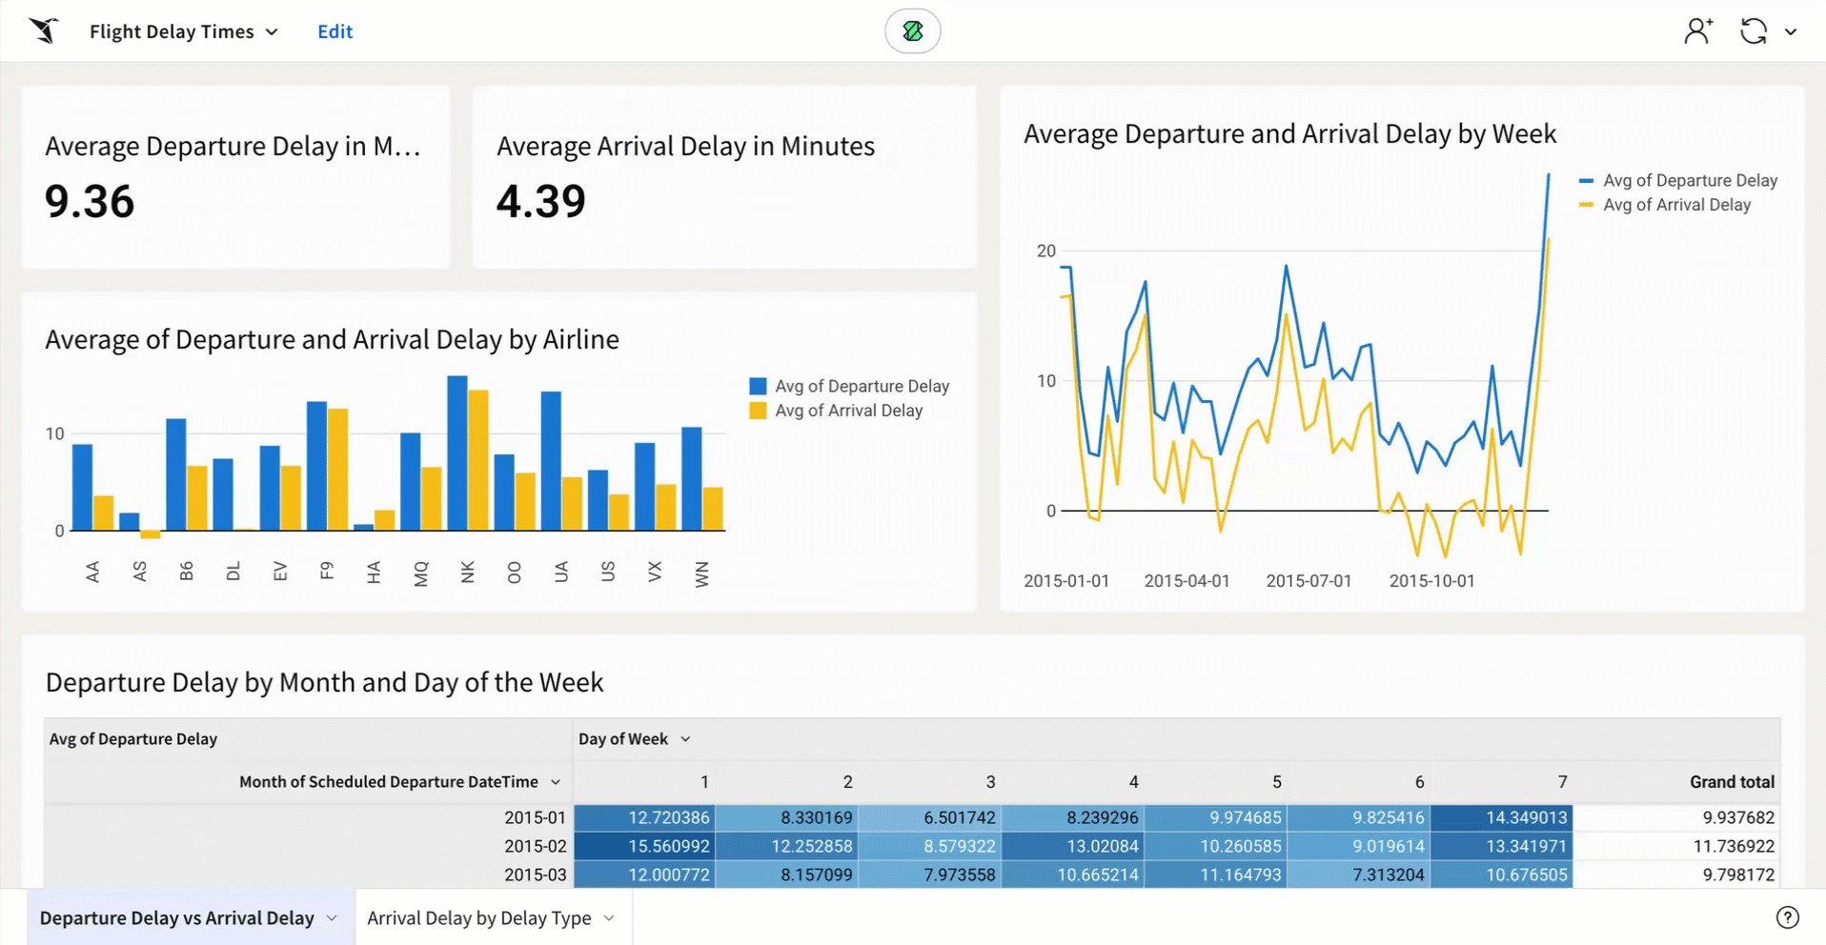Open the help question mark icon
Viewport: 1826px width, 945px height.
pyautogui.click(x=1787, y=917)
